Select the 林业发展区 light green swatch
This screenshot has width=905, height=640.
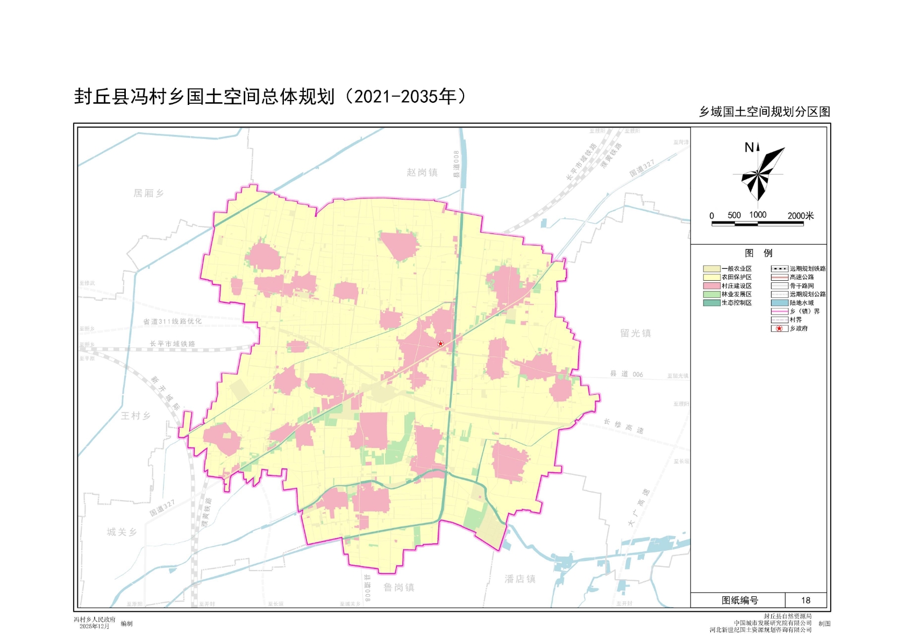pyautogui.click(x=711, y=295)
